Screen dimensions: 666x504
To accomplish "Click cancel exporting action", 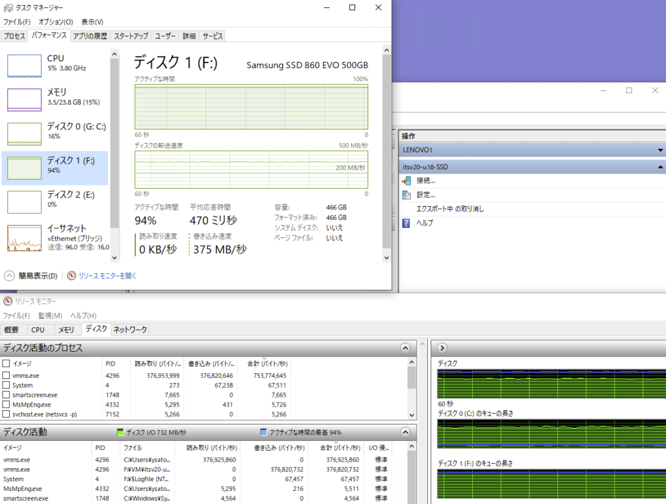I will pyautogui.click(x=449, y=209).
